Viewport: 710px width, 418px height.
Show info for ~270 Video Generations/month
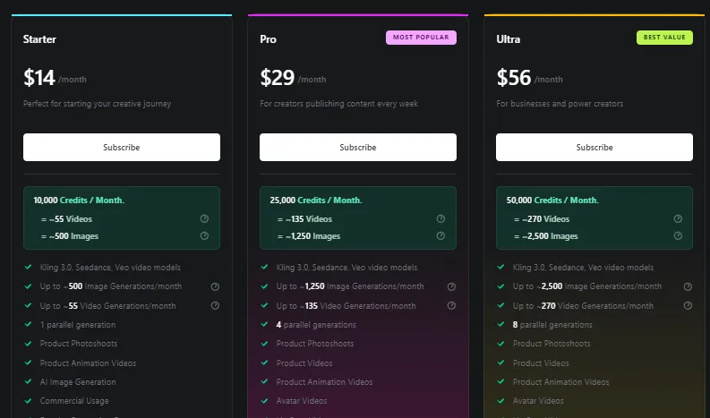tap(688, 306)
